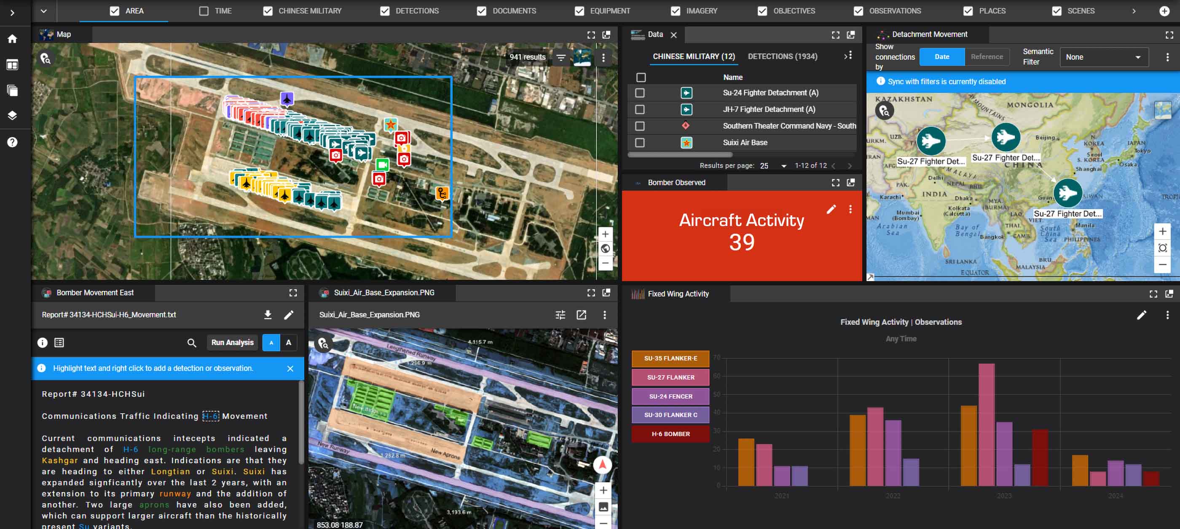Image resolution: width=1180 pixels, height=529 pixels.
Task: Edit the Aircraft Activity card with pencil
Action: click(x=831, y=209)
